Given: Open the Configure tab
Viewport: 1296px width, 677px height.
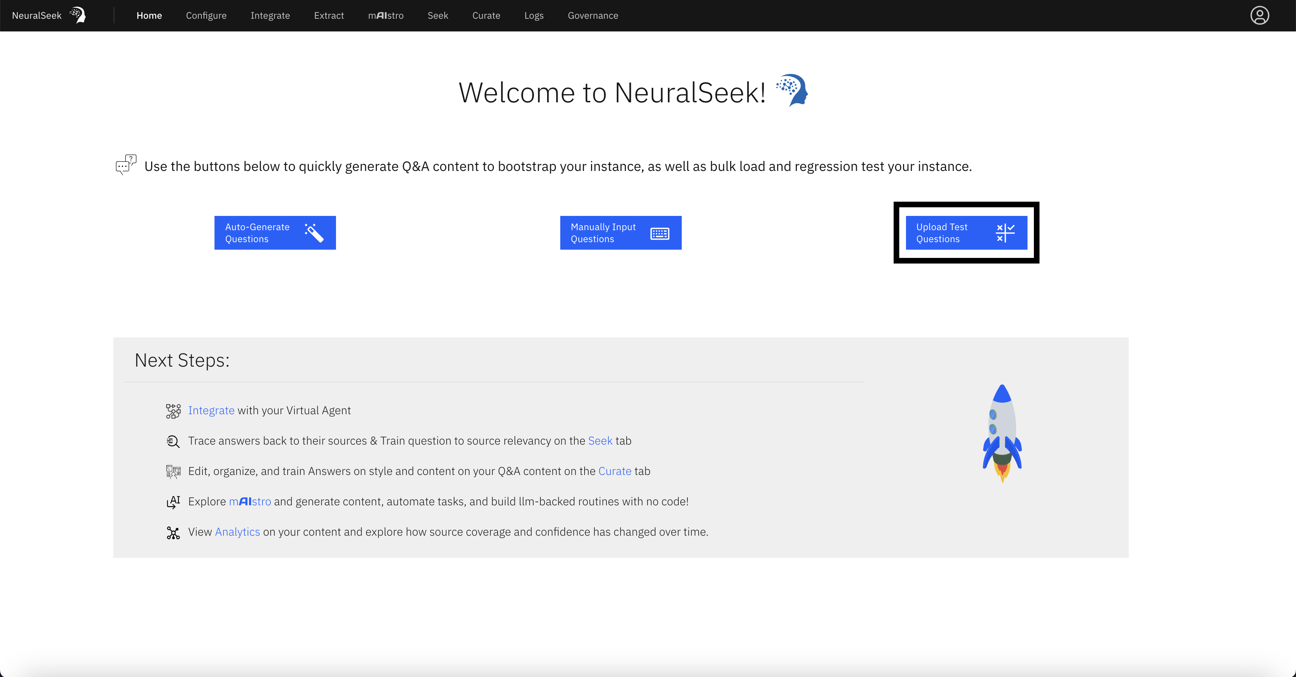Looking at the screenshot, I should click(206, 16).
